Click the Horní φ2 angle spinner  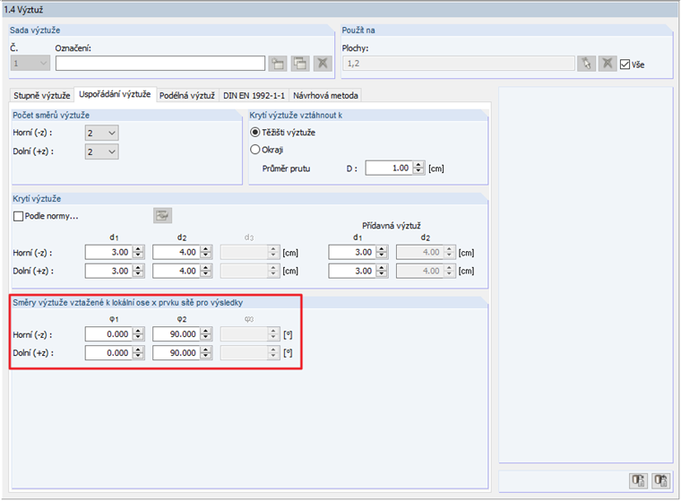(x=206, y=334)
